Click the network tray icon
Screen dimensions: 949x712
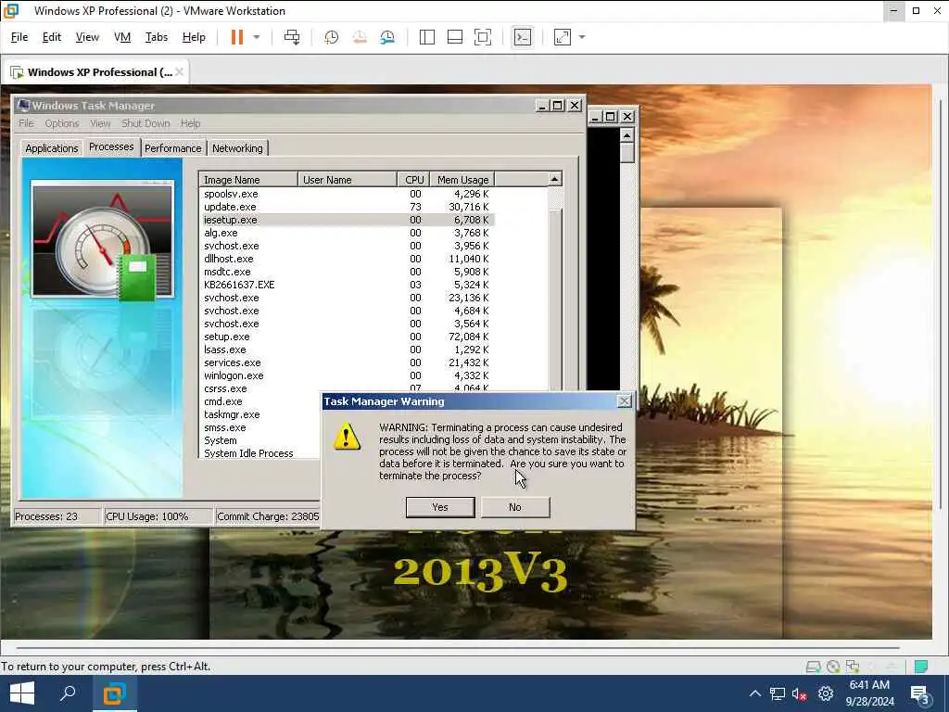pos(778,693)
